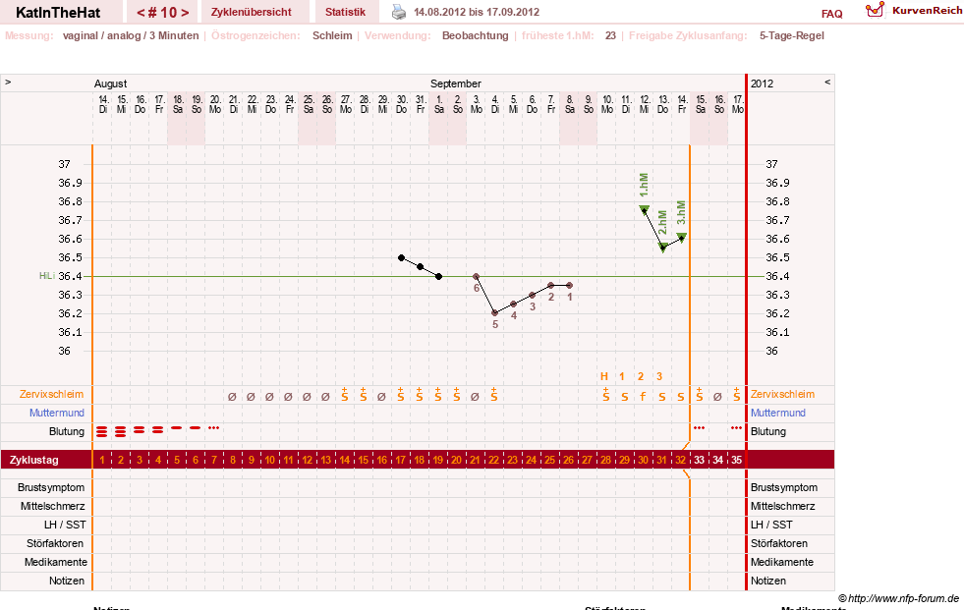Click the 'September' month label
This screenshot has height=610, width=964.
point(456,83)
